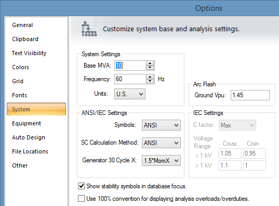Expand Generator 30 Cycle X dropdown
This screenshot has width=279, height=206.
coord(161,161)
